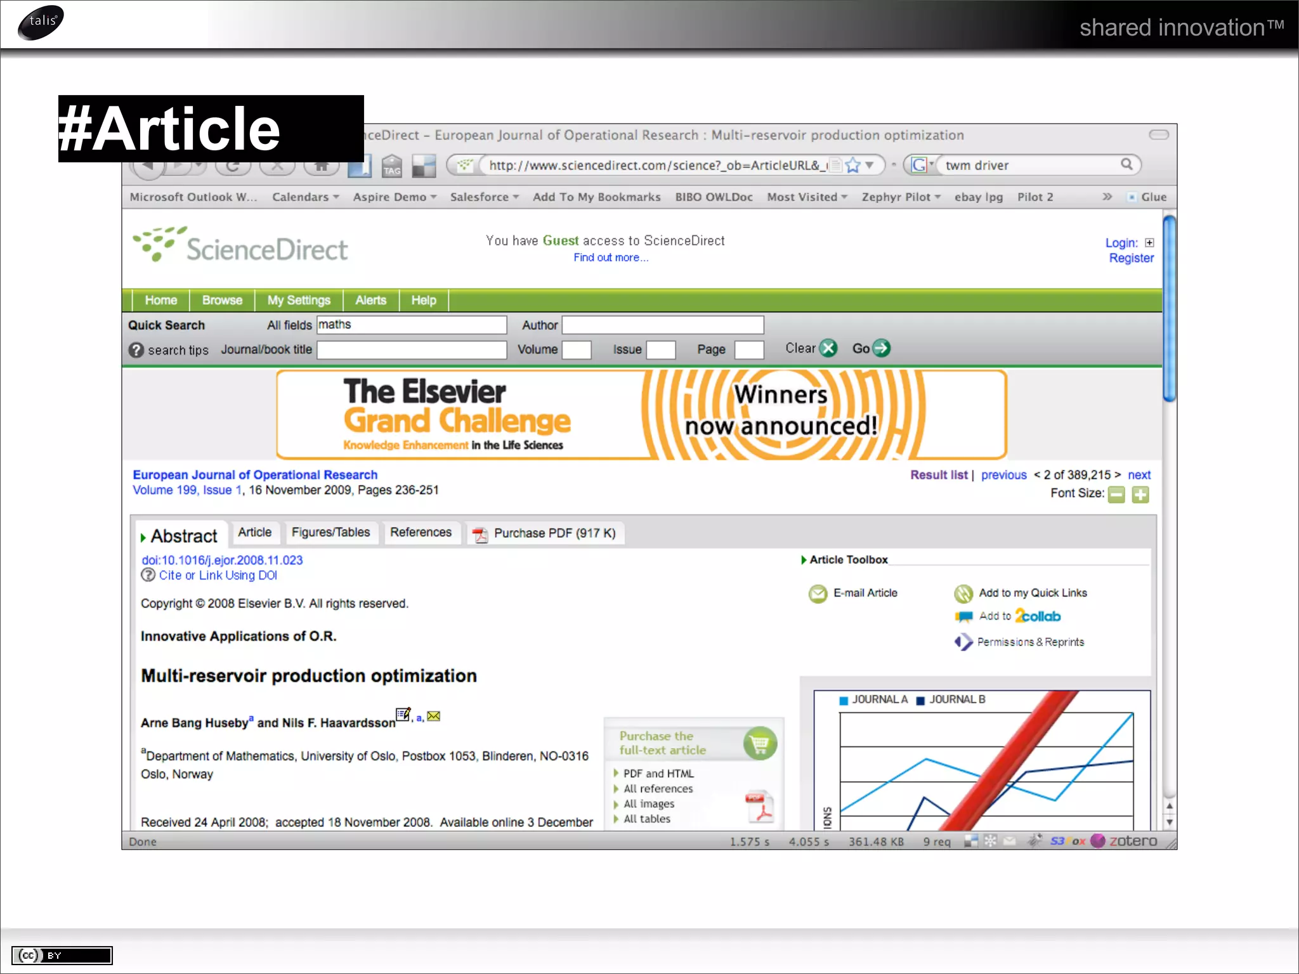Click the 2collab logo icon
The image size is (1299, 974).
click(x=1038, y=616)
